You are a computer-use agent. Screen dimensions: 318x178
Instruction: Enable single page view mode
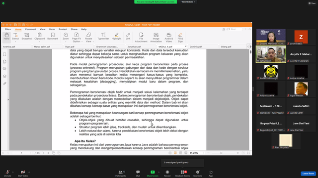(170, 153)
